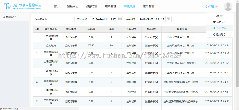239x110 pixels.
Task: Click the 序号 column header
Action: tap(37, 29)
